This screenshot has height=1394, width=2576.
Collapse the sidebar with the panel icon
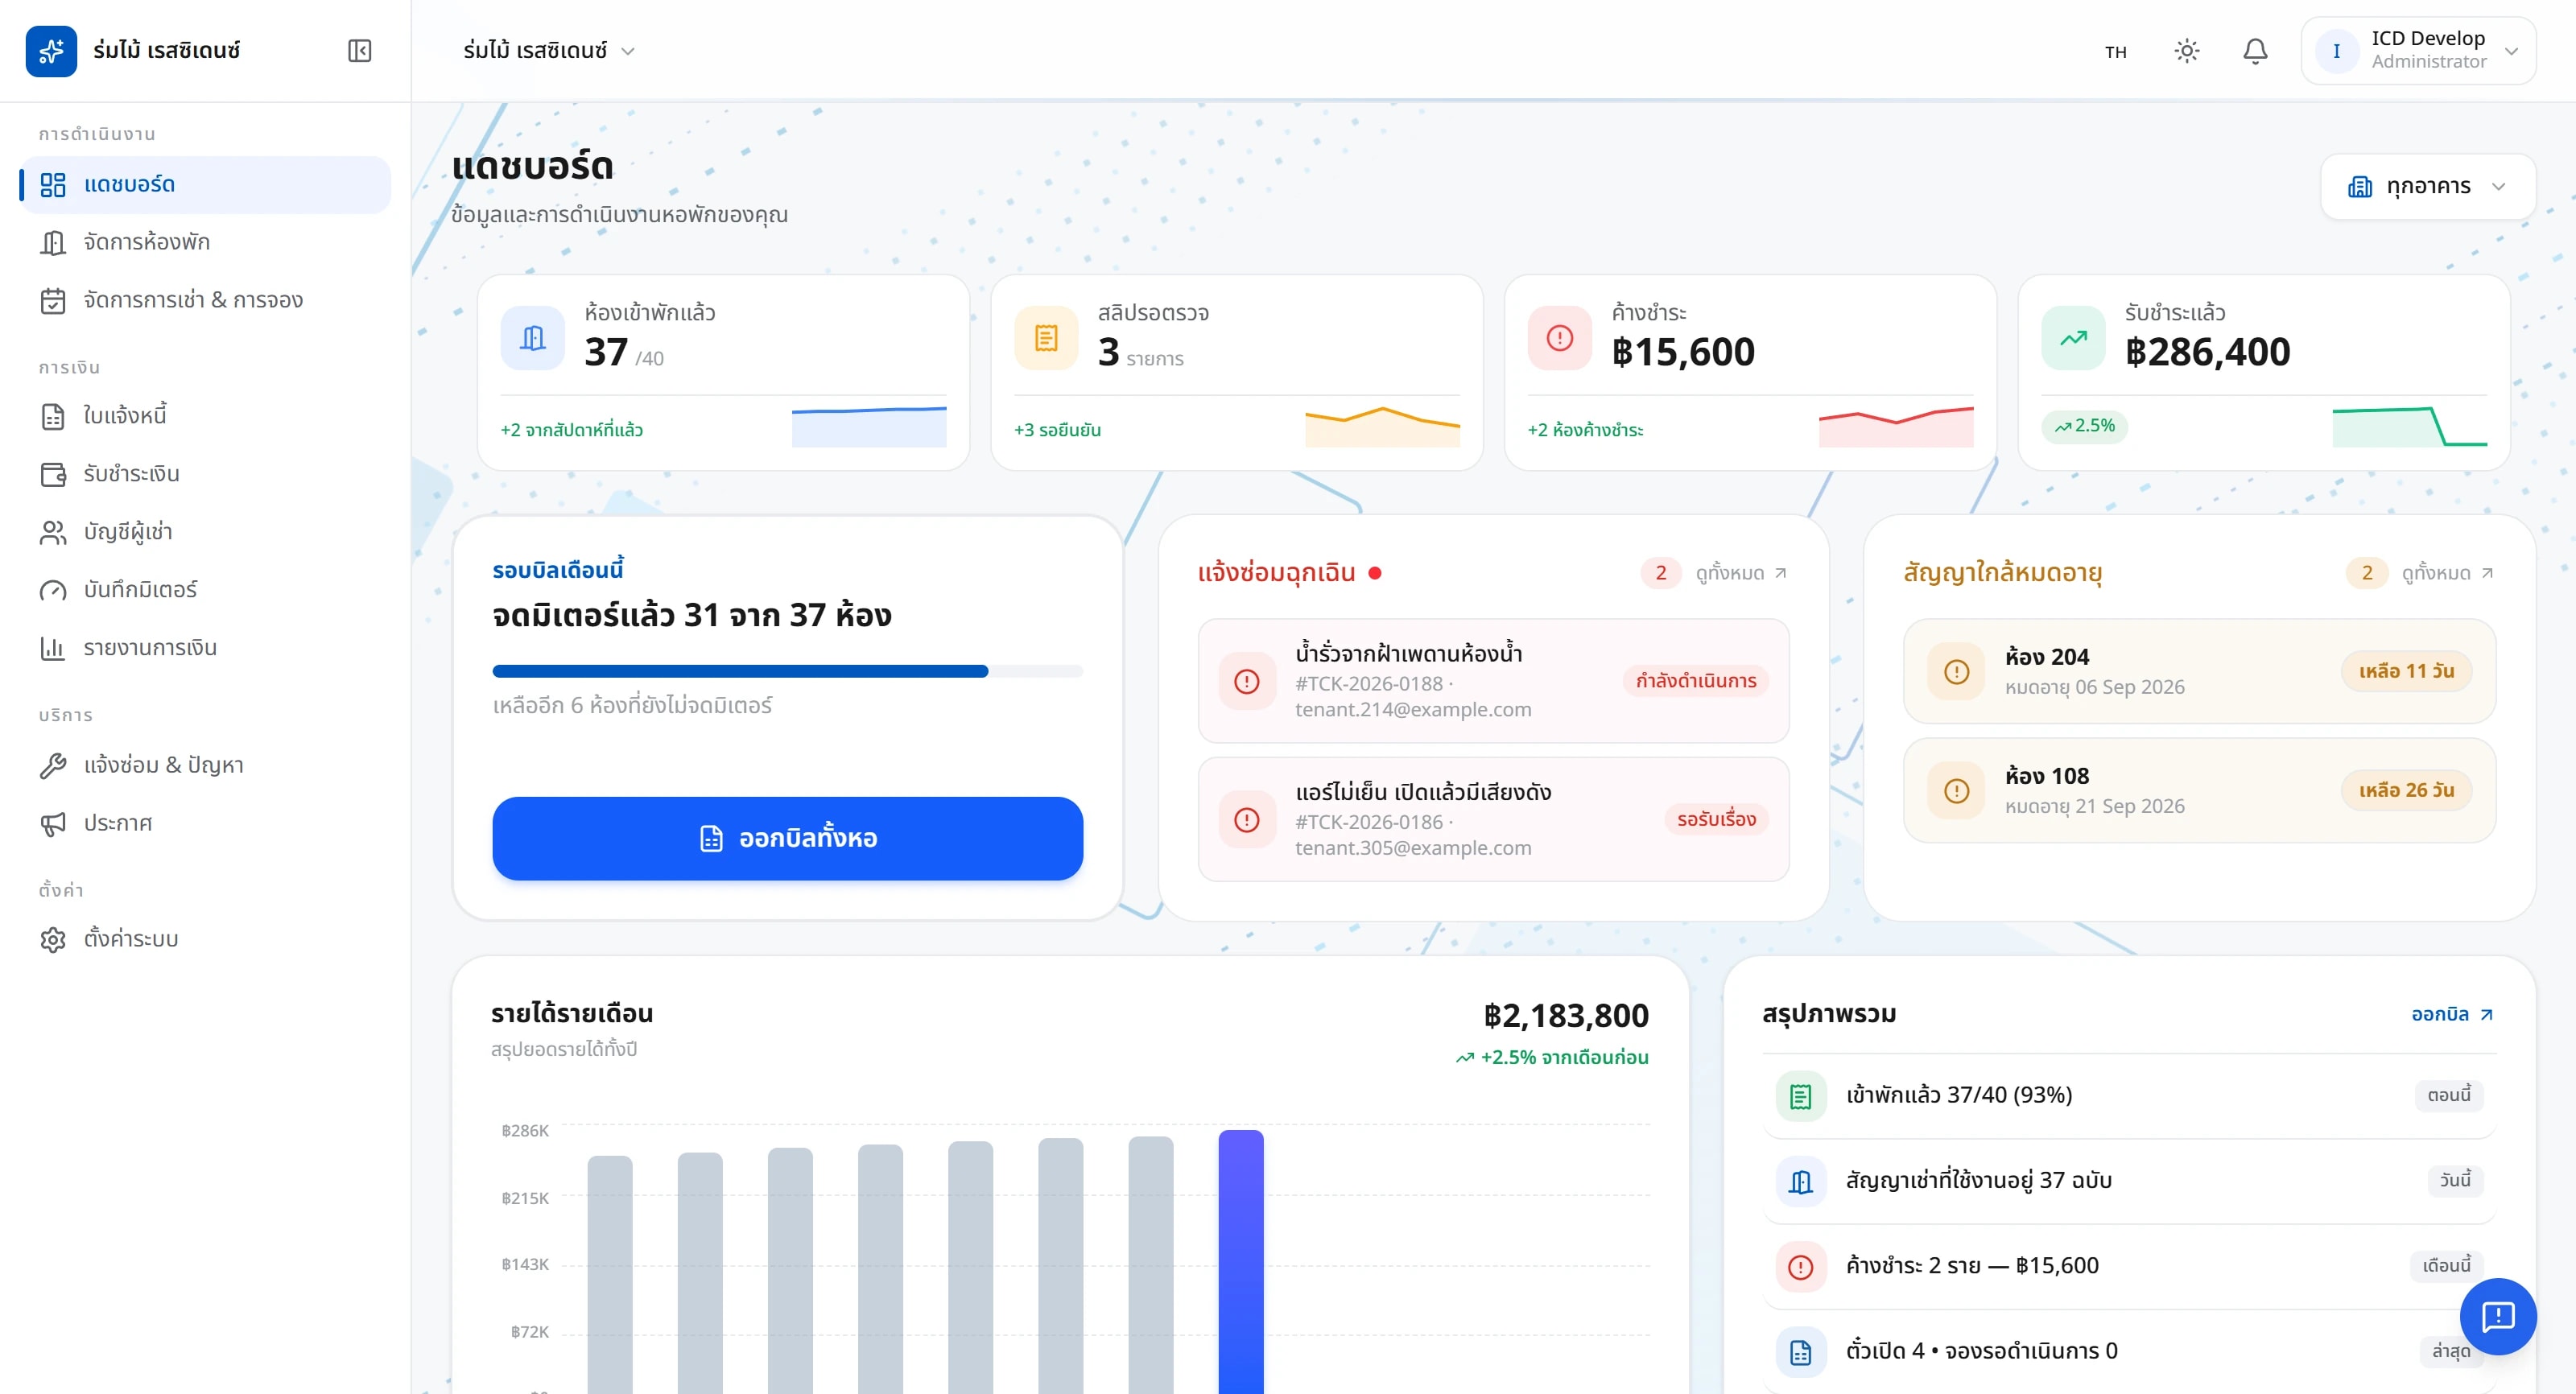pos(359,51)
